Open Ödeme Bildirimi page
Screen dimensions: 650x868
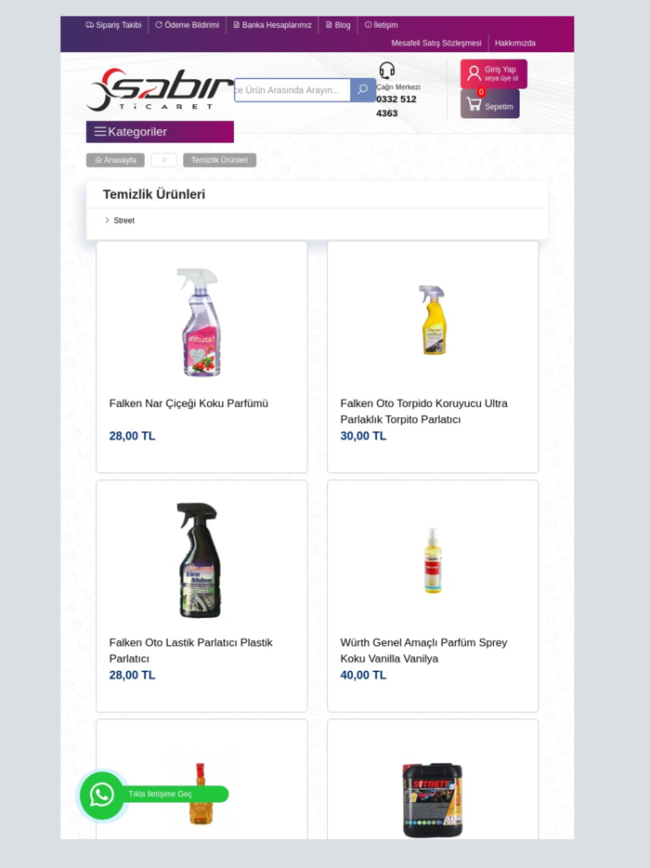(x=187, y=25)
